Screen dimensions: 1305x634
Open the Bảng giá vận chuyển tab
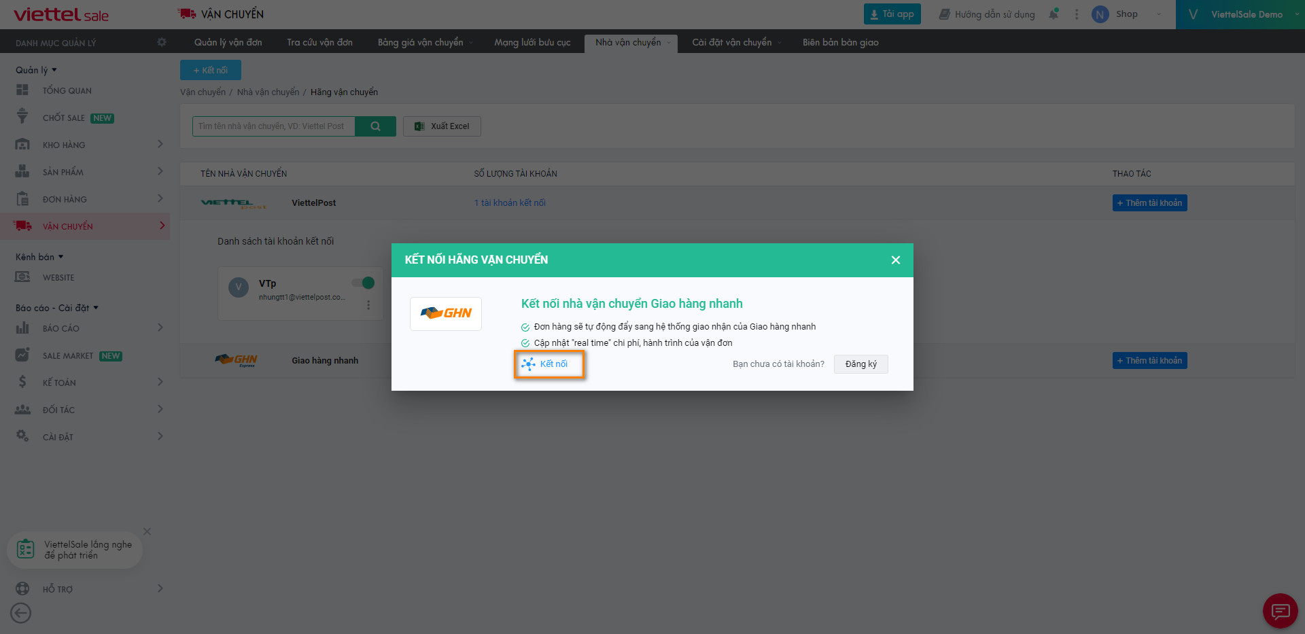tap(424, 42)
